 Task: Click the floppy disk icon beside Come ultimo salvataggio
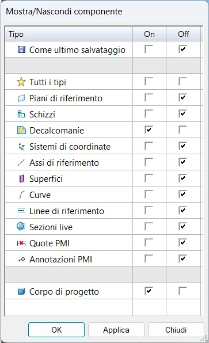click(21, 49)
